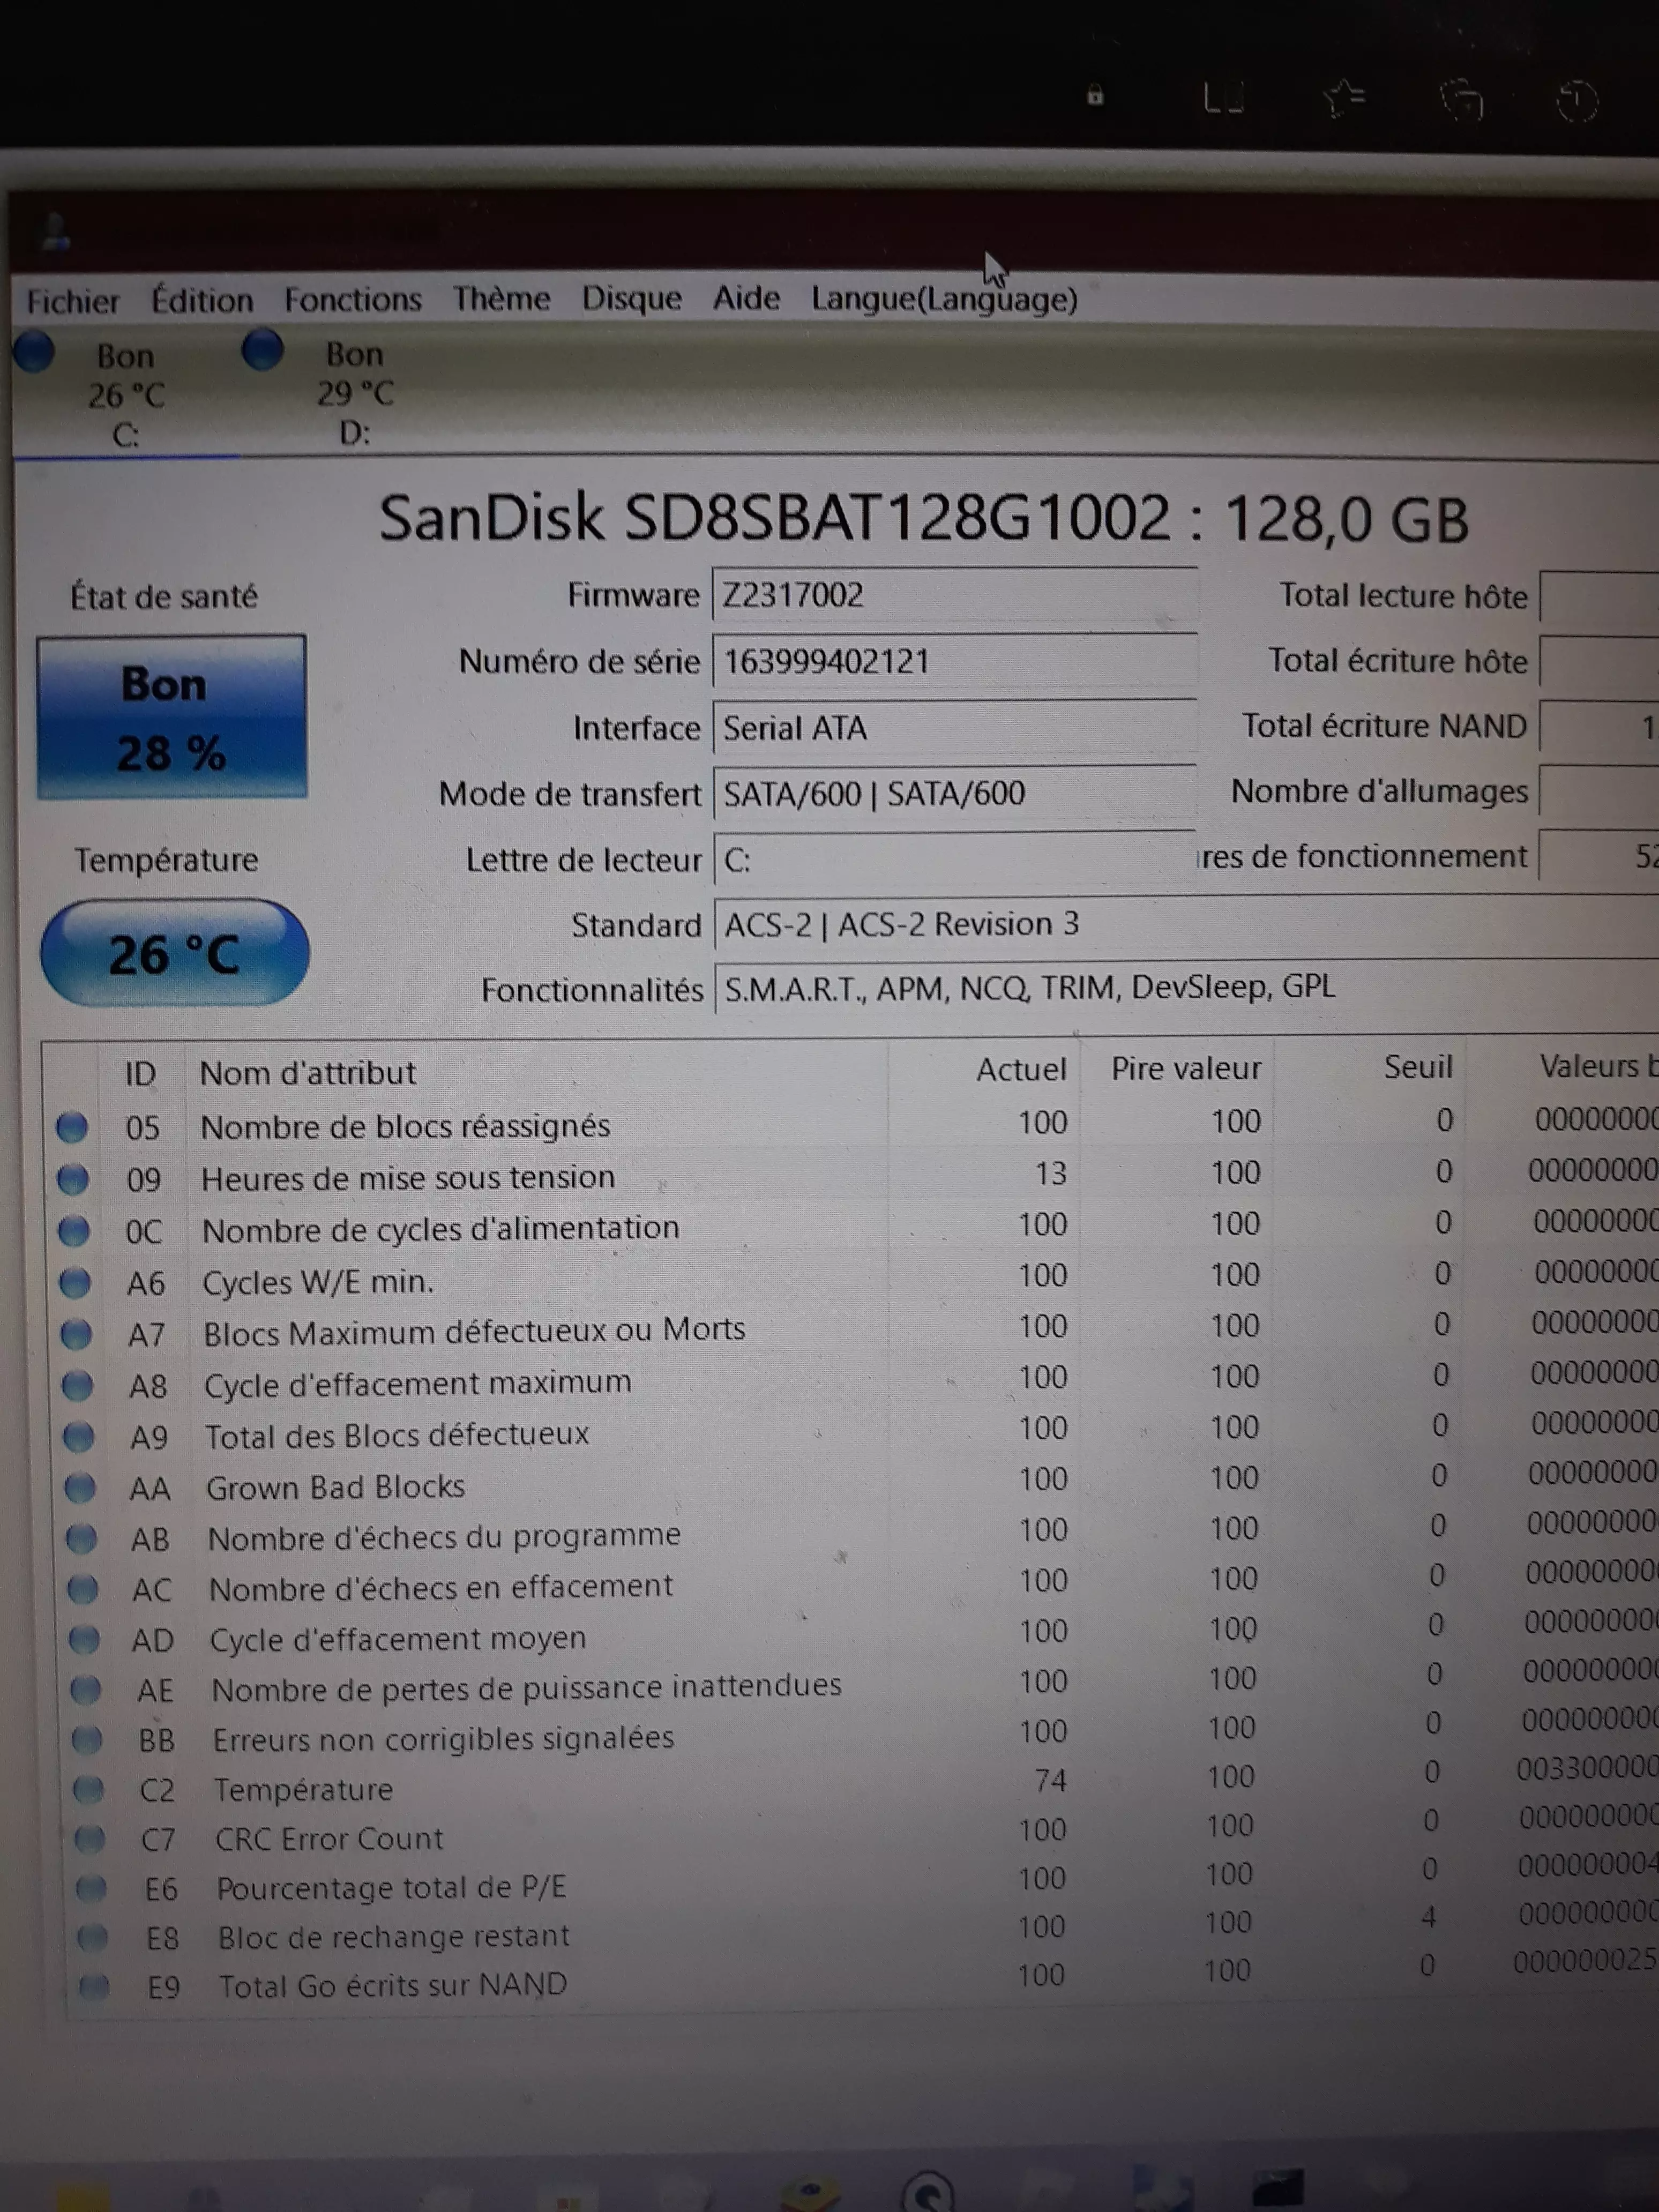Click status dot for attribute AB

coord(81,1538)
